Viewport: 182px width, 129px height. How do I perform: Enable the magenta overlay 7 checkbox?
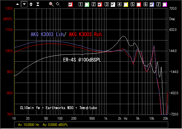[165, 5]
